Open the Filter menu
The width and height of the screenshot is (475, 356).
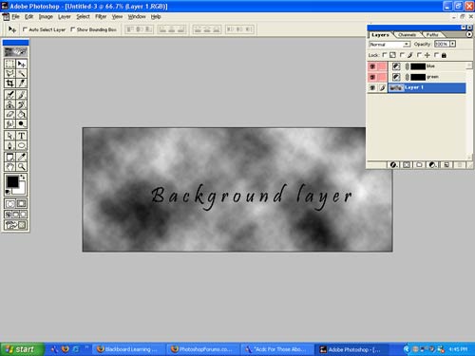(101, 16)
